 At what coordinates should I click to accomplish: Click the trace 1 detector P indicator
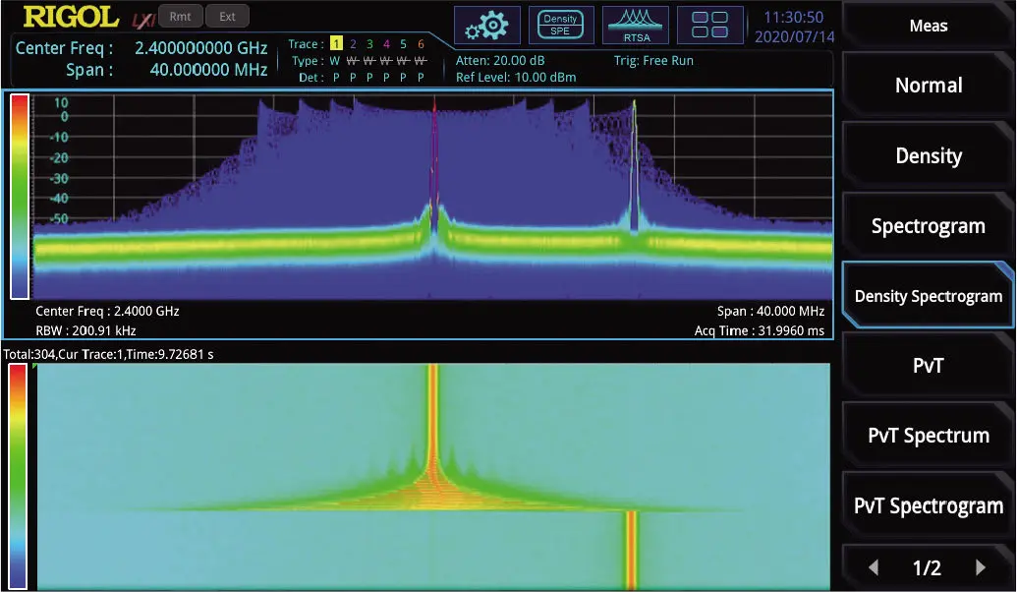click(x=336, y=78)
